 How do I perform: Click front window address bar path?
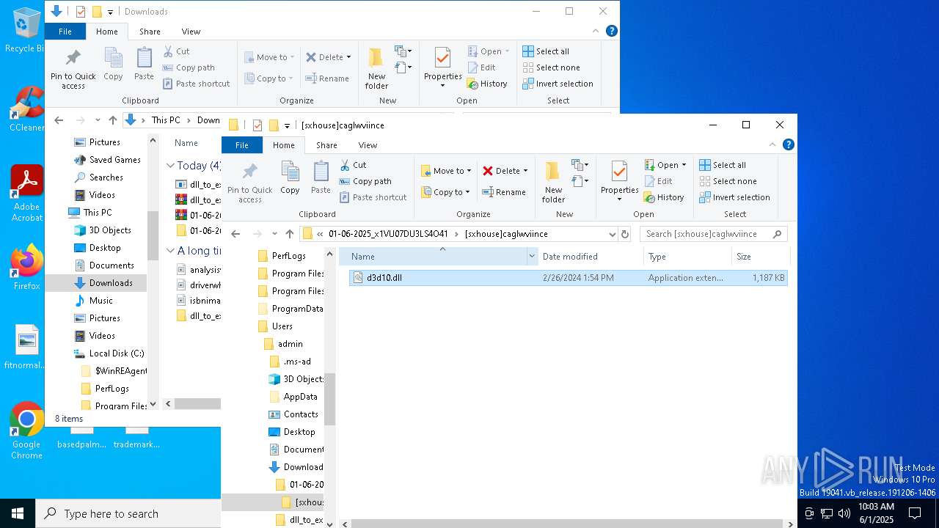[453, 234]
